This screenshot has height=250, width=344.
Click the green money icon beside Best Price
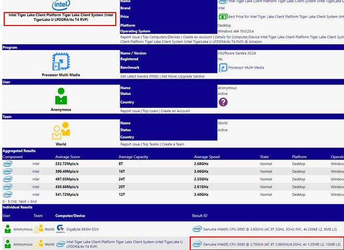[223, 17]
